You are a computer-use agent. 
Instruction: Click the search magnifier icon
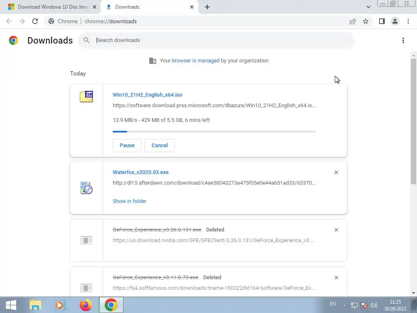86,40
